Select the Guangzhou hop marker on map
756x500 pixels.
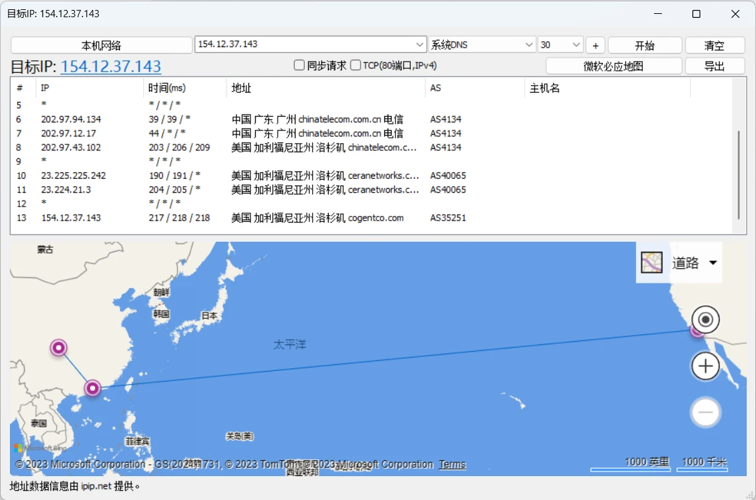93,388
